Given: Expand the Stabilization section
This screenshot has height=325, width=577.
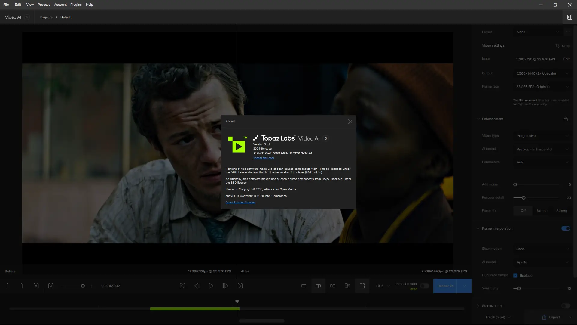Looking at the screenshot, I should click(478, 306).
